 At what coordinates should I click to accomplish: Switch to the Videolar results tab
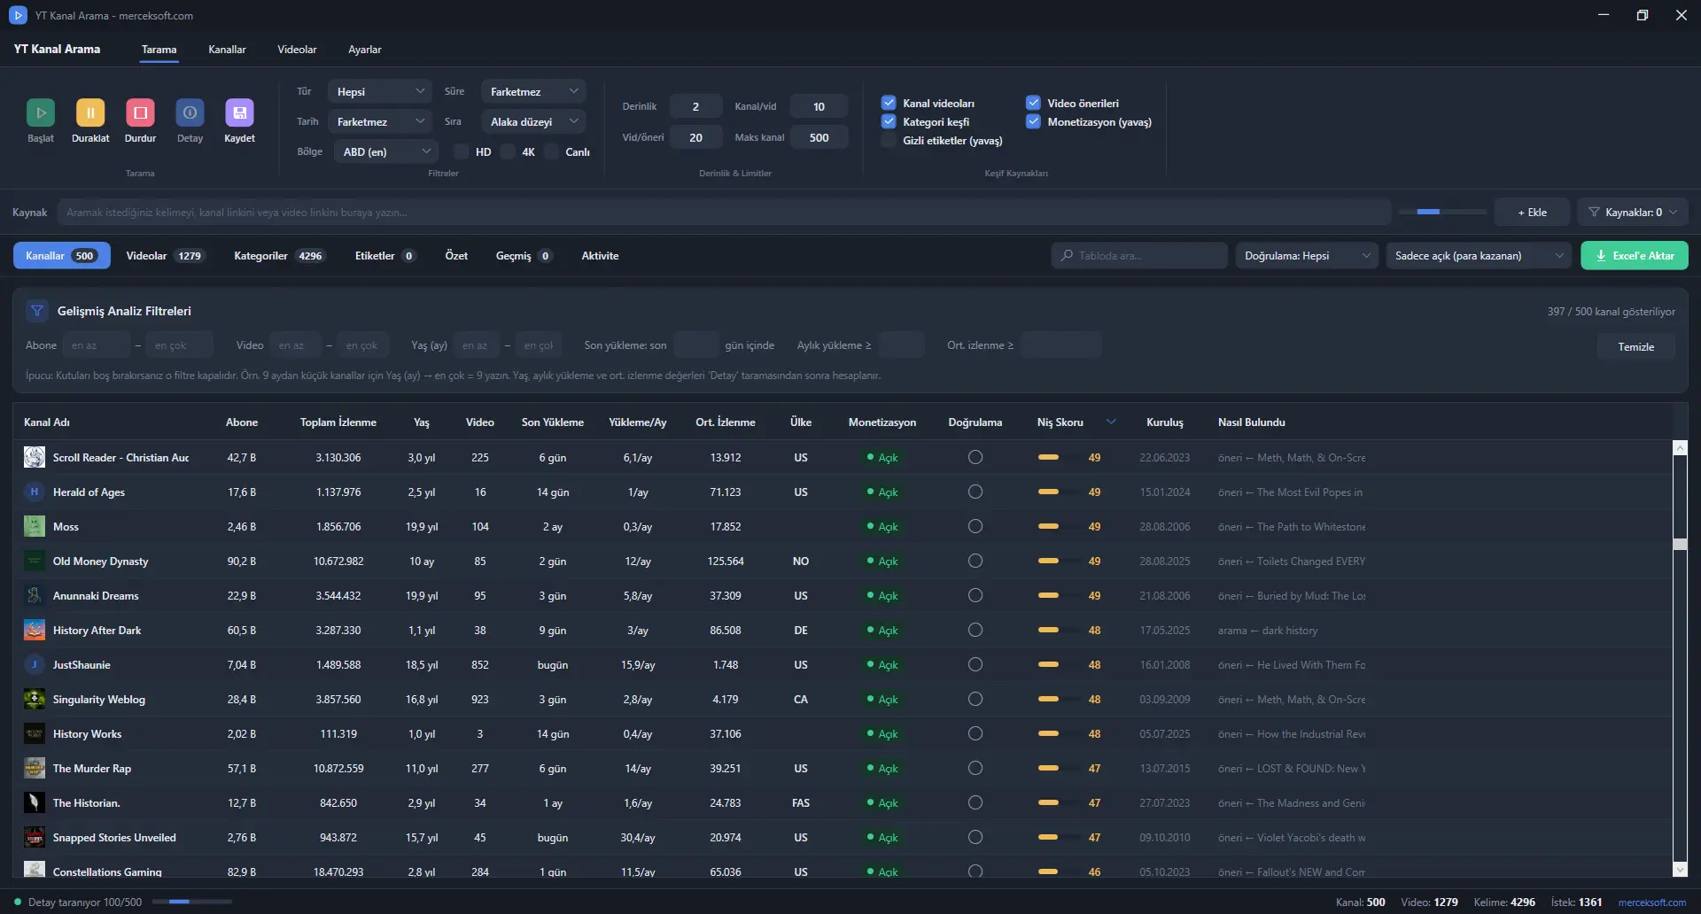click(164, 256)
